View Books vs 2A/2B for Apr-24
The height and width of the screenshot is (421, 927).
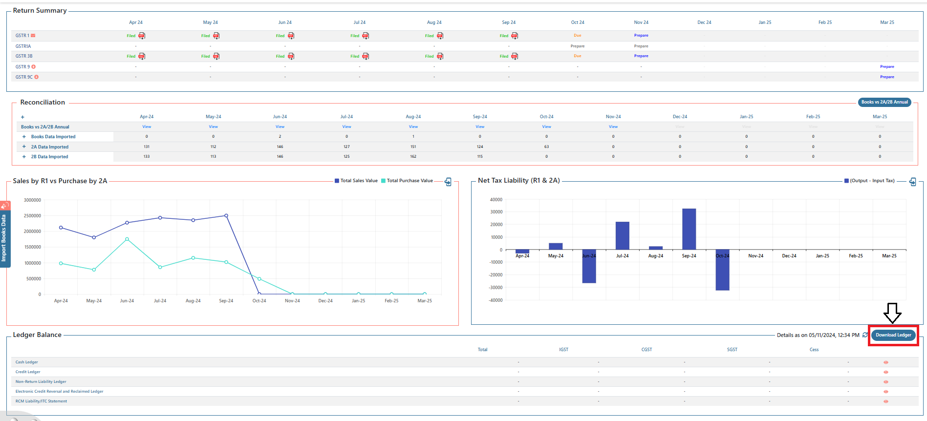click(147, 127)
